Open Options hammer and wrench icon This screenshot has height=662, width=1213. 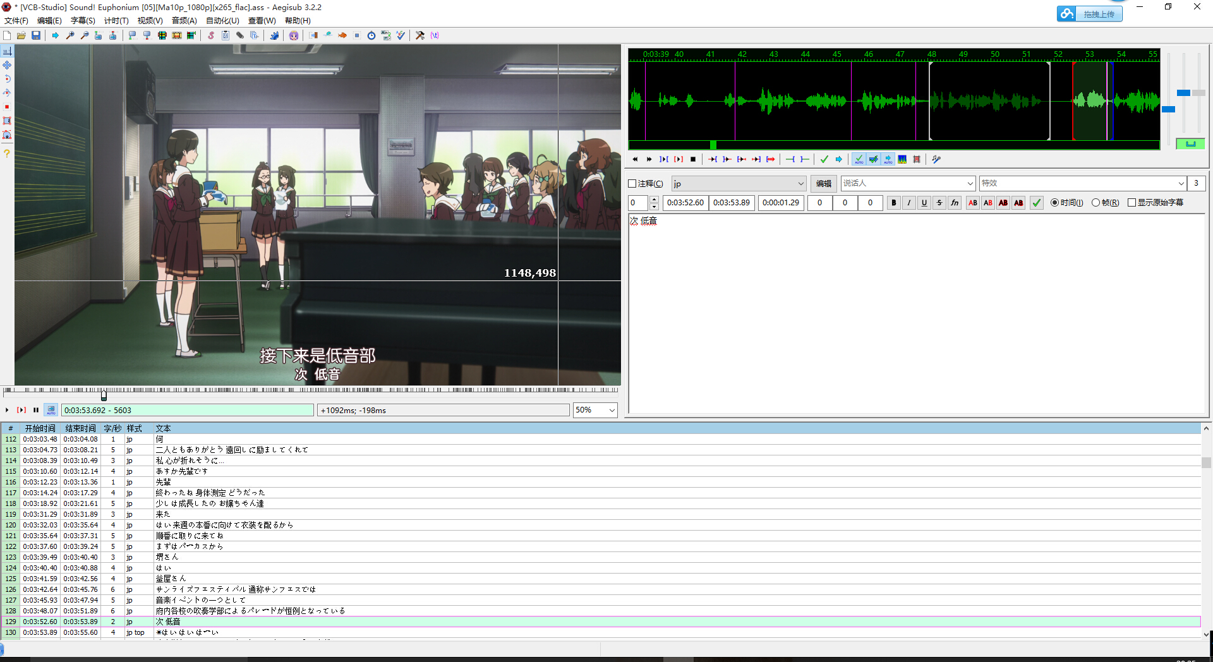420,35
